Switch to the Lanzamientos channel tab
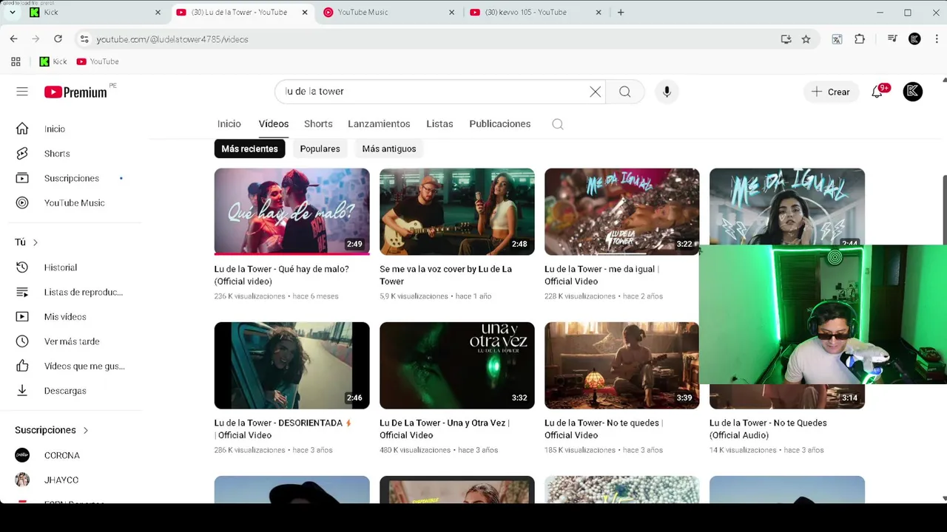The width and height of the screenshot is (947, 532). [379, 123]
